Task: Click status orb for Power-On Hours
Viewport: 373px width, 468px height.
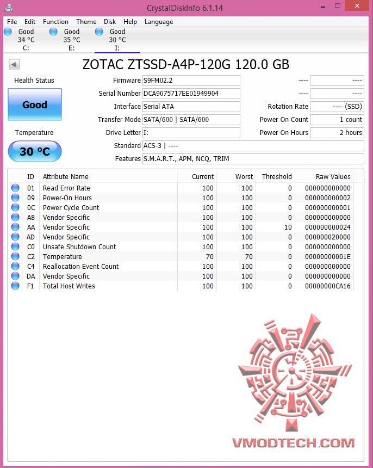Action: pos(15,198)
